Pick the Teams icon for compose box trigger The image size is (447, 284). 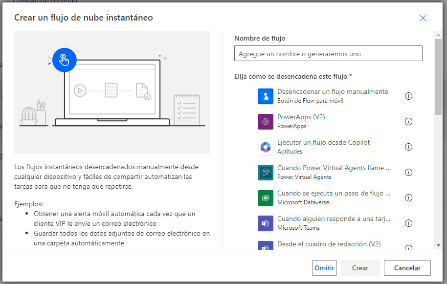[x=266, y=245]
